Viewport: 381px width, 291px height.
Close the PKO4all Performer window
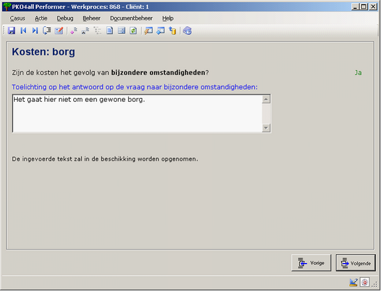pos(373,7)
